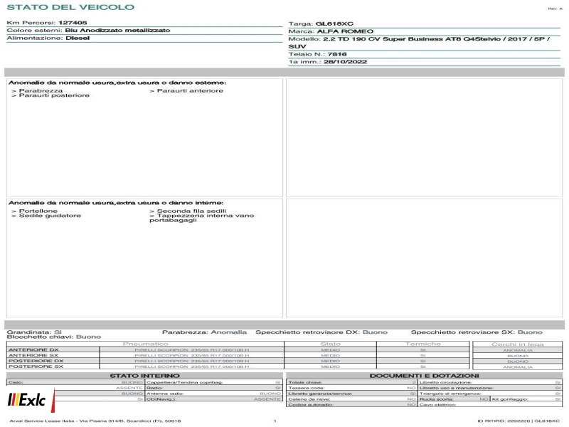Viewport: 569px width, 427px height.
Task: Select the Marca field ALFA ROMEO
Action: (x=424, y=31)
